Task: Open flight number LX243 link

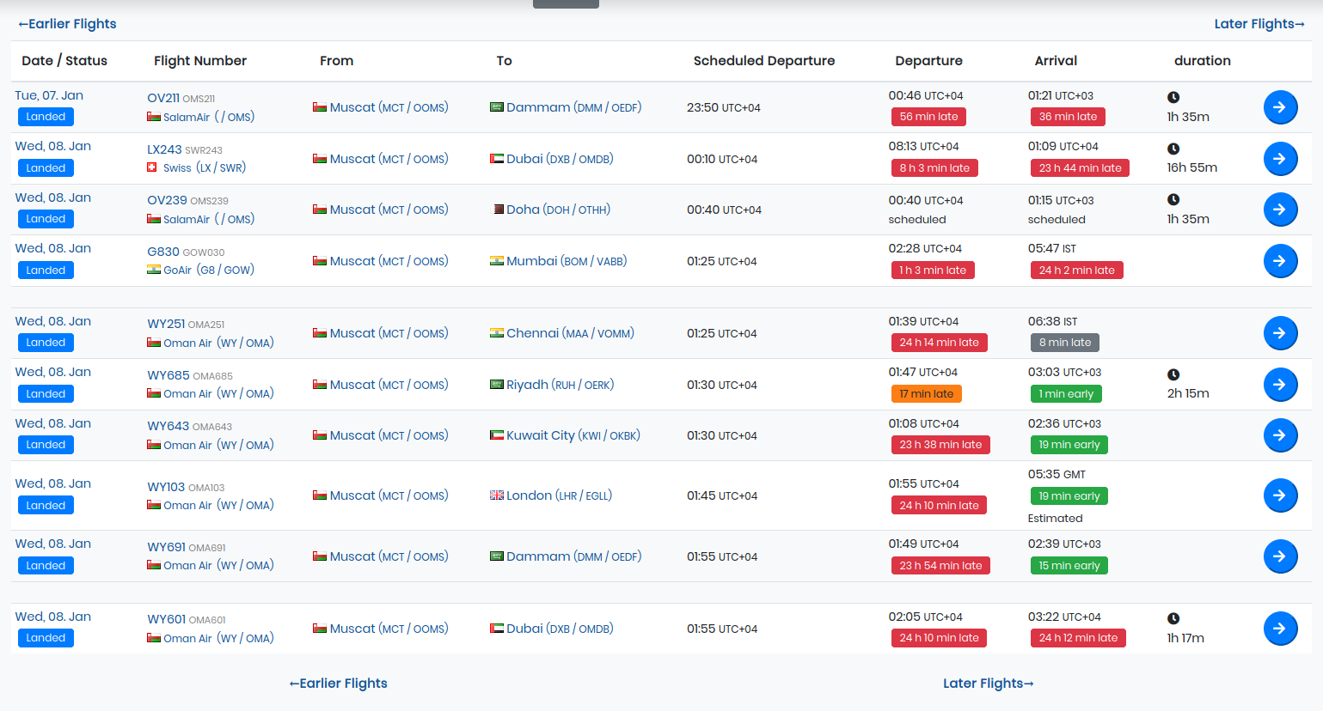Action: (164, 149)
